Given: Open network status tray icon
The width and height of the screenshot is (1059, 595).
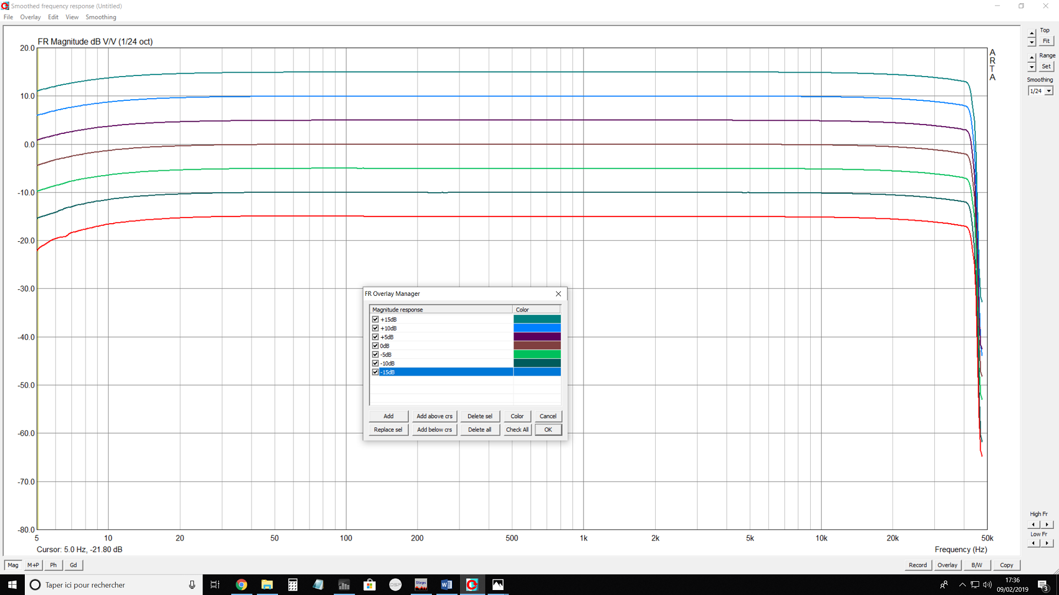Looking at the screenshot, I should (975, 585).
